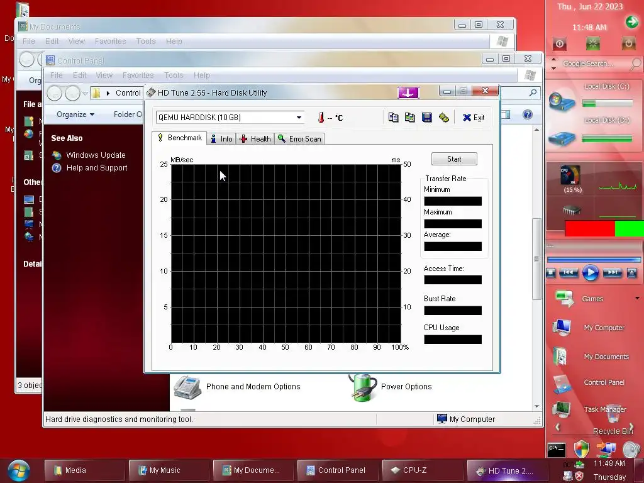
Task: Click Control Panel vertical scrollbar thumb
Action: pos(536,259)
